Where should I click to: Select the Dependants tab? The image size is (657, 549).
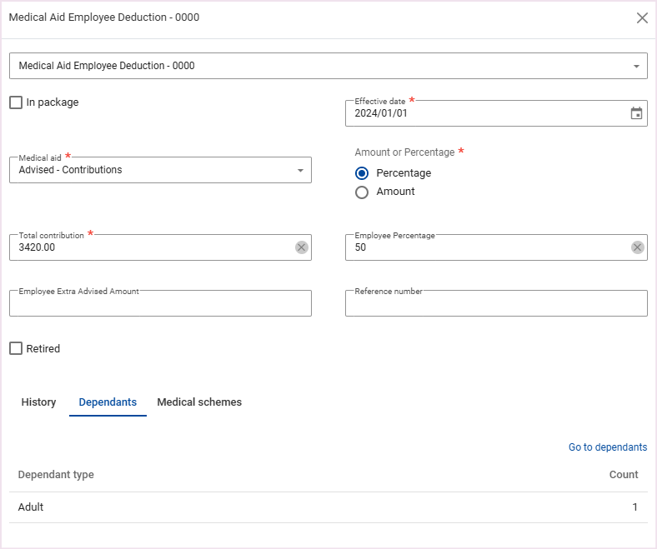click(x=108, y=402)
